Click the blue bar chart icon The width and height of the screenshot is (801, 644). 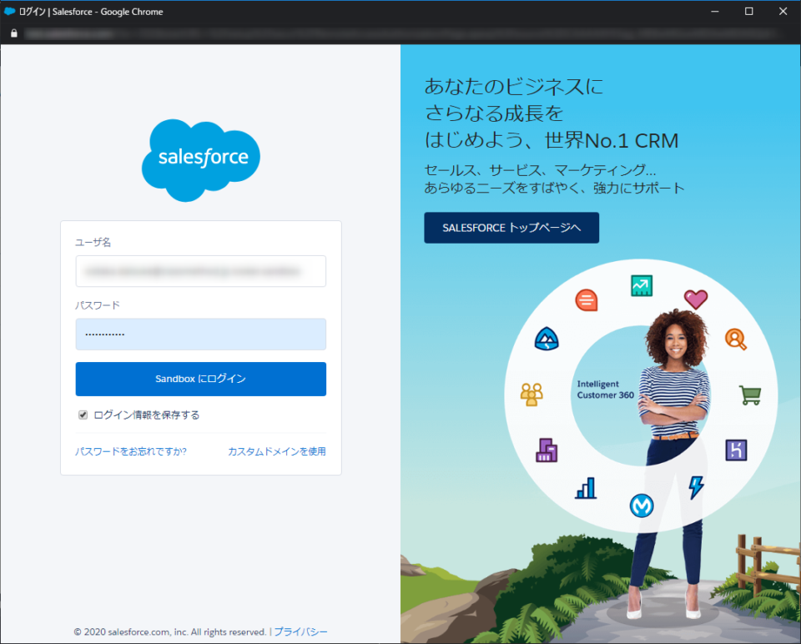click(586, 488)
